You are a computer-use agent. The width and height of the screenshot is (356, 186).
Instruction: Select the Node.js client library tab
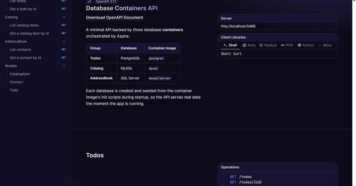click(x=268, y=45)
